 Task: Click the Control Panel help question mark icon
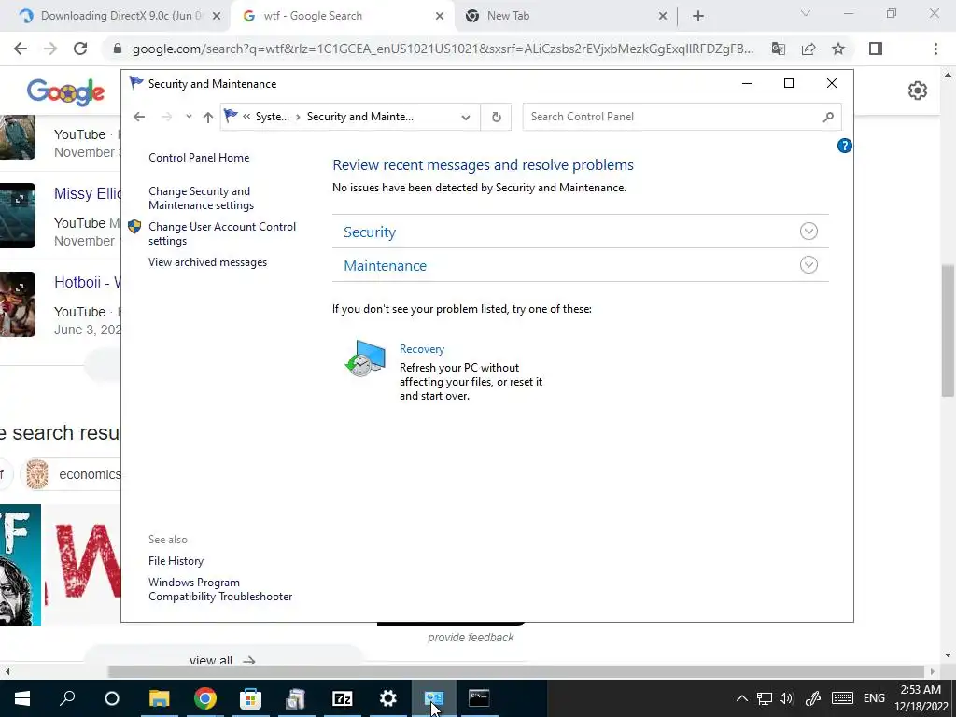(844, 146)
